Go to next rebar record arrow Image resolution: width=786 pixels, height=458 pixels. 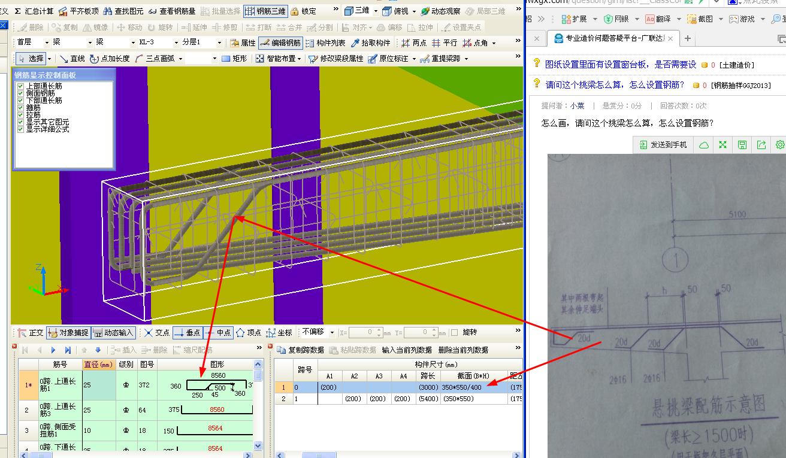(x=53, y=350)
